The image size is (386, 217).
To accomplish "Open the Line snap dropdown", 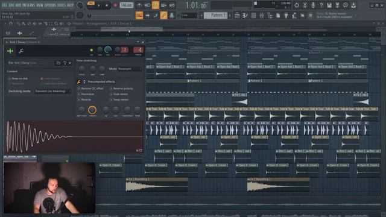I will coord(189,16).
